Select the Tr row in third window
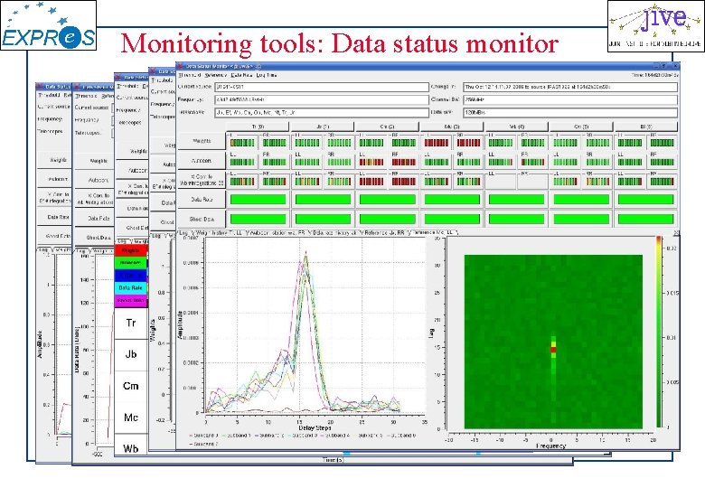 [x=131, y=324]
